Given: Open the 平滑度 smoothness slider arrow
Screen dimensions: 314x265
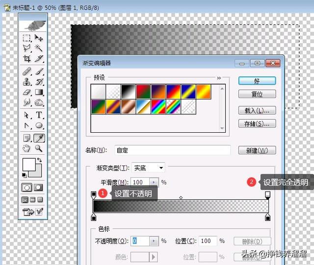Looking at the screenshot, I should [x=154, y=182].
